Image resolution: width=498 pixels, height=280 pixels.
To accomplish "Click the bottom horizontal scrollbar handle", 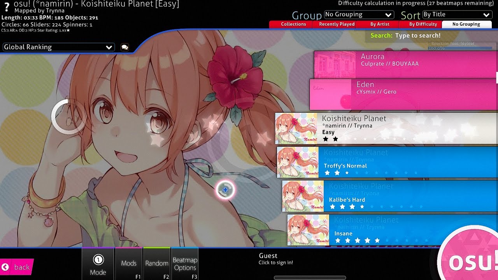I will click(x=310, y=278).
